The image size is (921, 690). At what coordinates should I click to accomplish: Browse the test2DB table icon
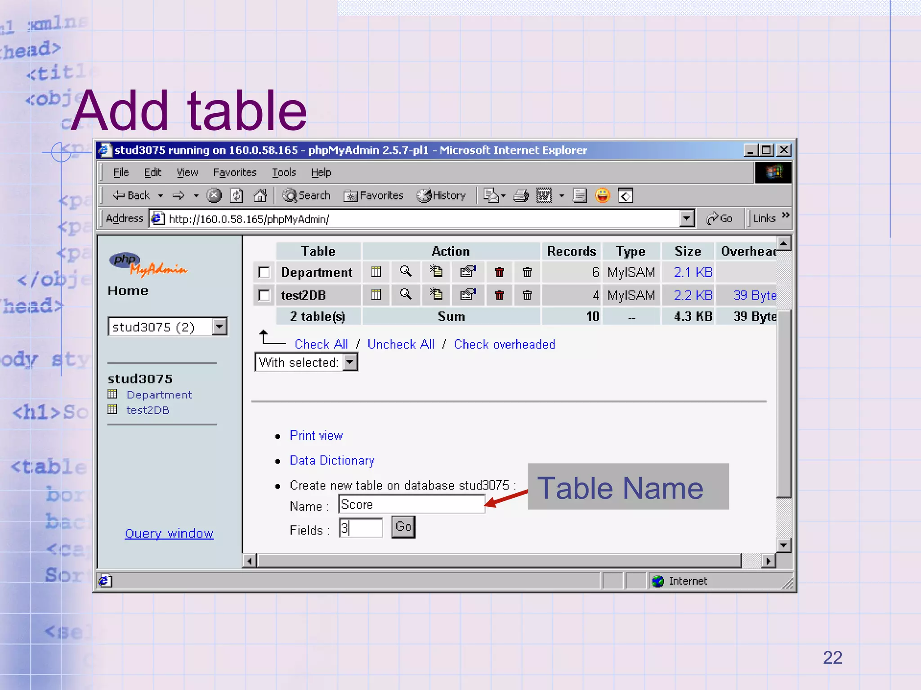[x=376, y=295]
